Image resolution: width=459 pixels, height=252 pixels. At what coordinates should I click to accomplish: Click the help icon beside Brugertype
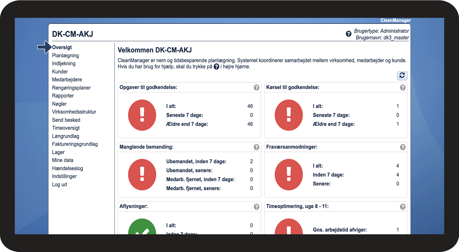pyautogui.click(x=349, y=34)
